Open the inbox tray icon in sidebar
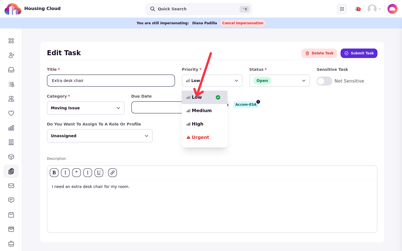 click(11, 70)
